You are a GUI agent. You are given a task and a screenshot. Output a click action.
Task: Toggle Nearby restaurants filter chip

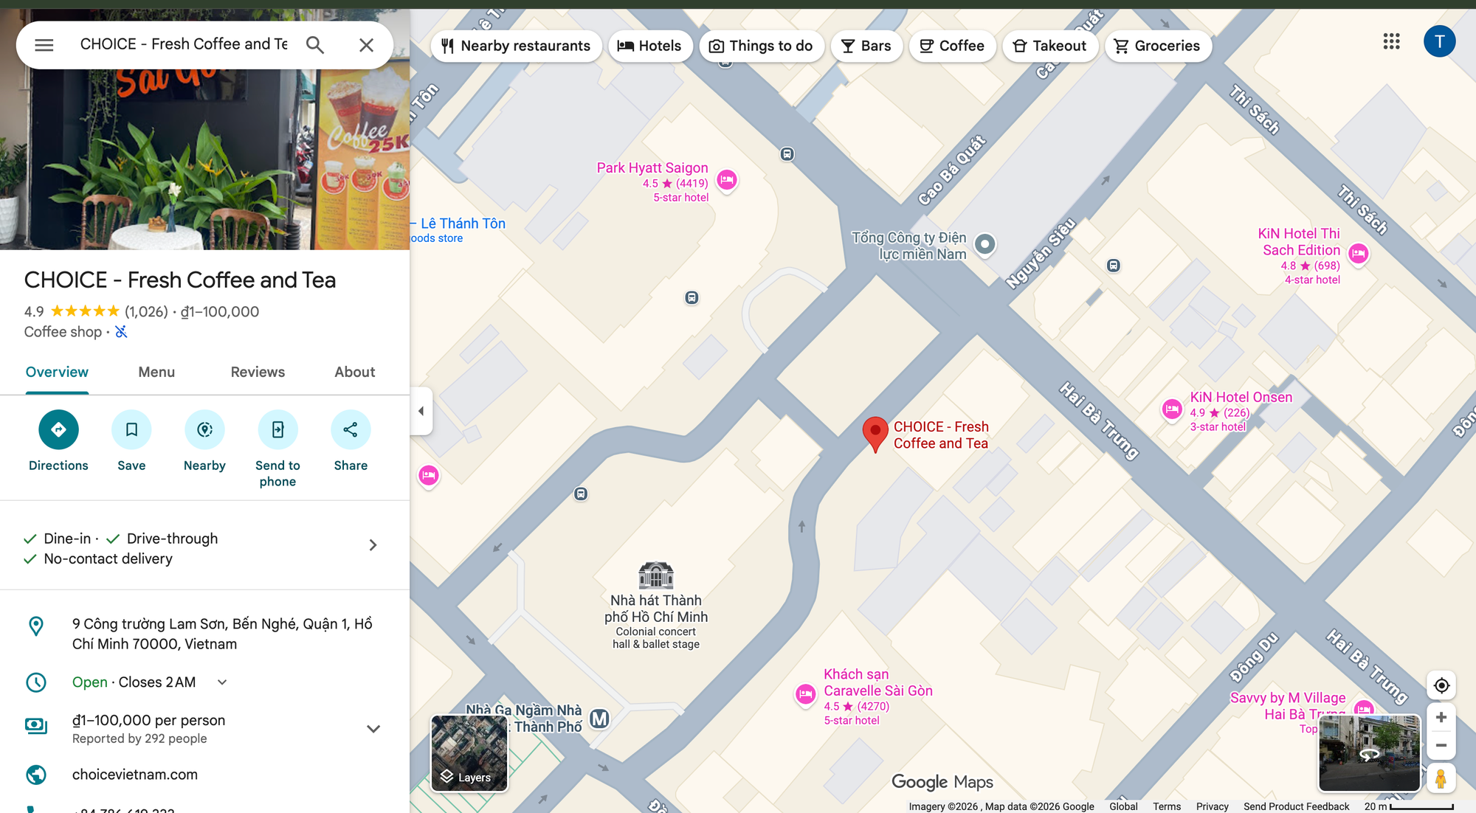pyautogui.click(x=516, y=46)
